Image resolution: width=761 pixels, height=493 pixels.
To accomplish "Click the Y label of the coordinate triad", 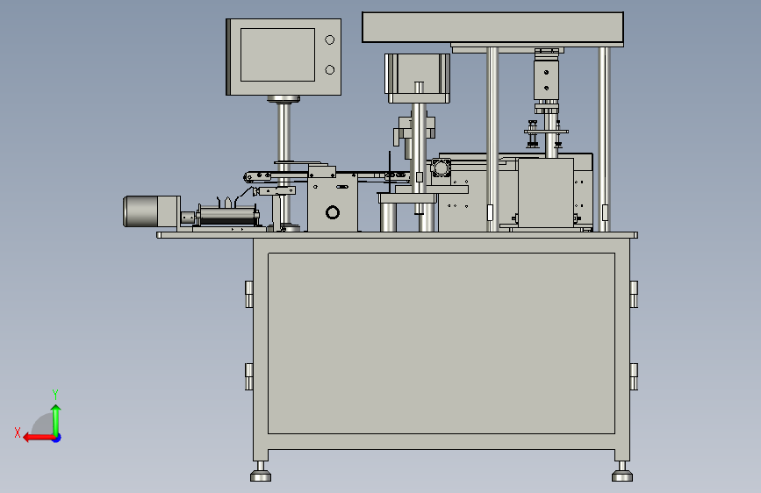I will point(55,395).
